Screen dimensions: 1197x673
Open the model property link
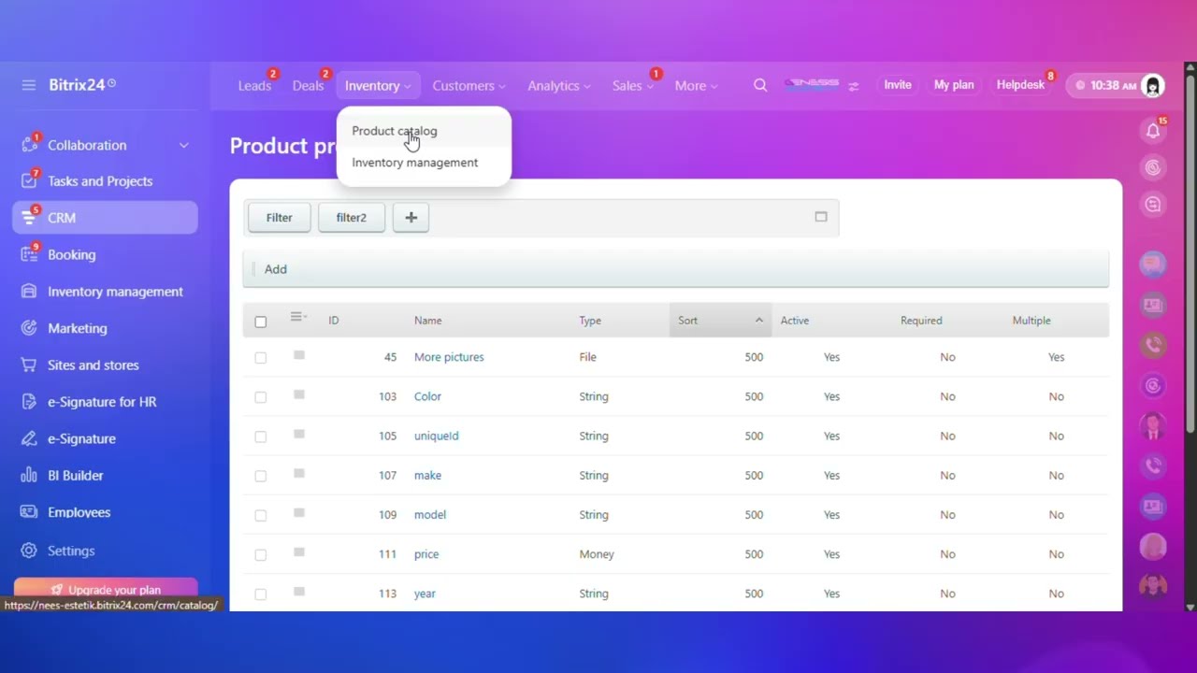pyautogui.click(x=430, y=515)
